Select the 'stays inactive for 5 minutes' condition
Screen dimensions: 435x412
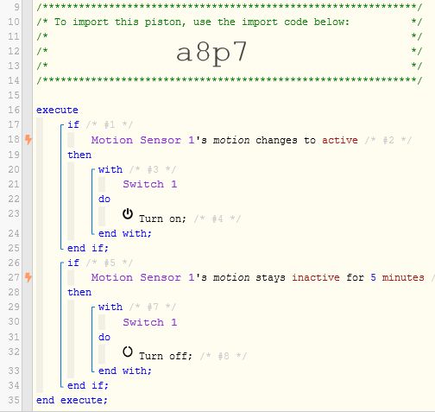(x=258, y=277)
